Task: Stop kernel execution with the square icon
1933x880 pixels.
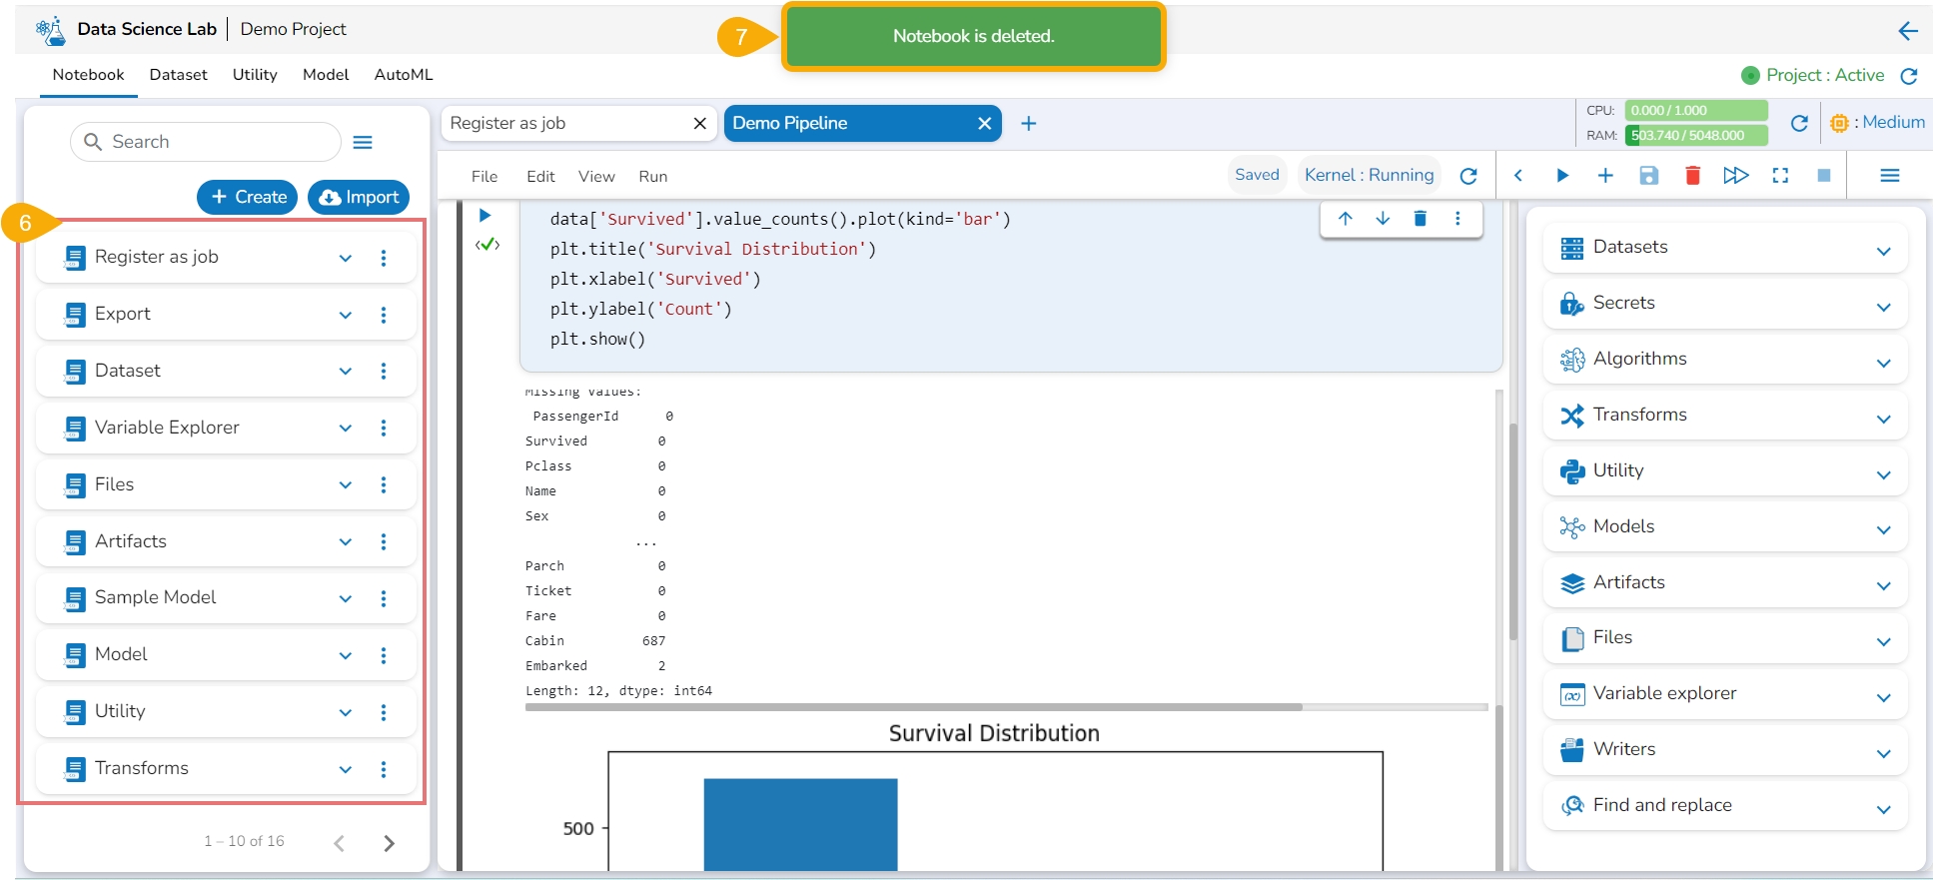Action: [x=1823, y=176]
